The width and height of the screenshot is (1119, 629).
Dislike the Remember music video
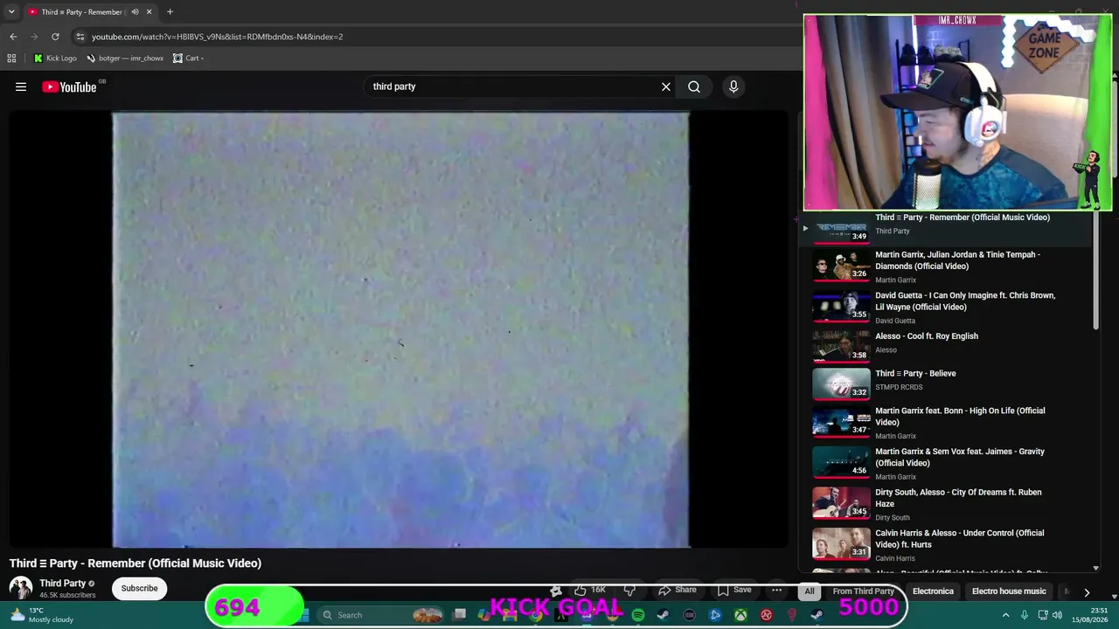(629, 591)
